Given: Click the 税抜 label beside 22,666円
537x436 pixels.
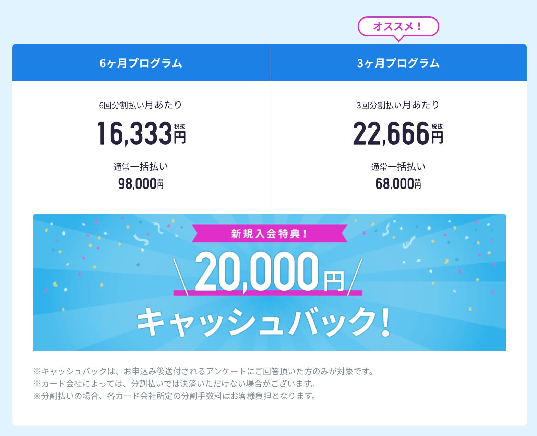Looking at the screenshot, I should pos(437,126).
